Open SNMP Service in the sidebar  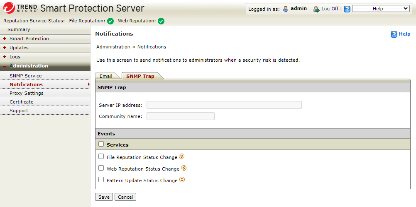(26, 76)
